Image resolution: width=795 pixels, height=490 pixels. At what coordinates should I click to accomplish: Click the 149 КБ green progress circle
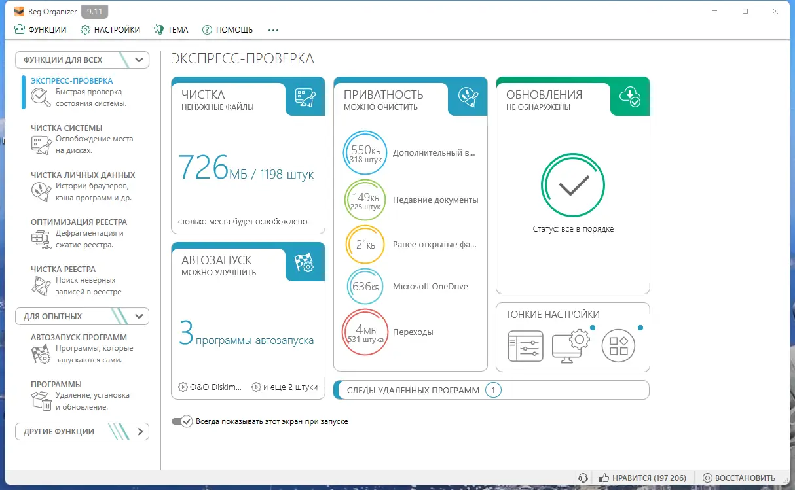[365, 200]
